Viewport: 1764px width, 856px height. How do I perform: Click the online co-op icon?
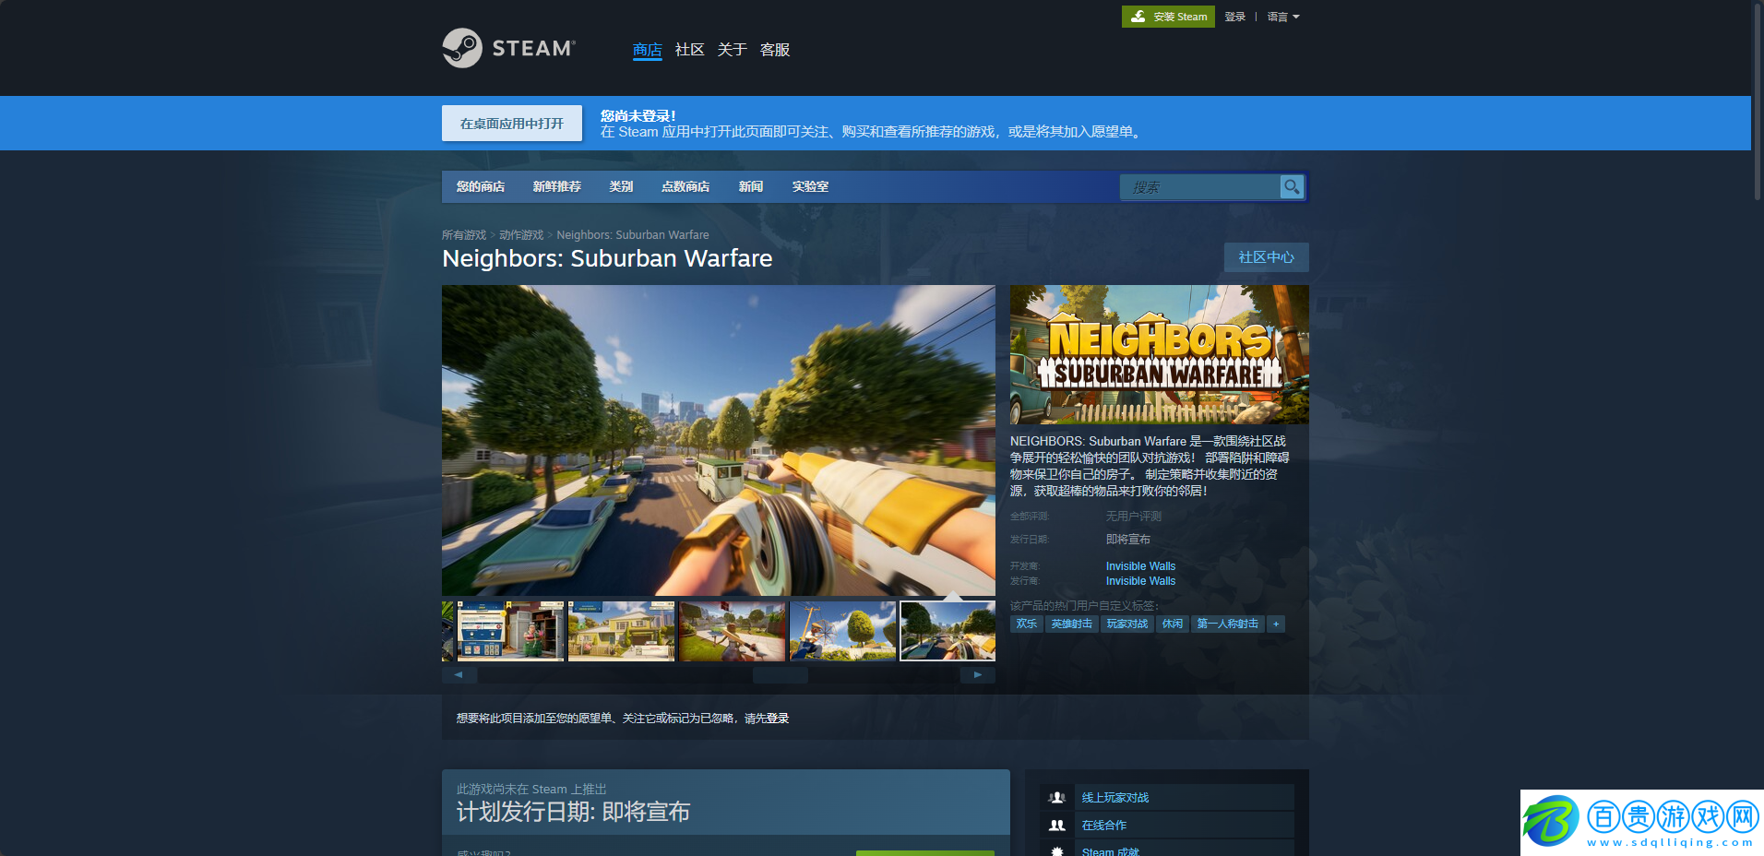pyautogui.click(x=1057, y=826)
